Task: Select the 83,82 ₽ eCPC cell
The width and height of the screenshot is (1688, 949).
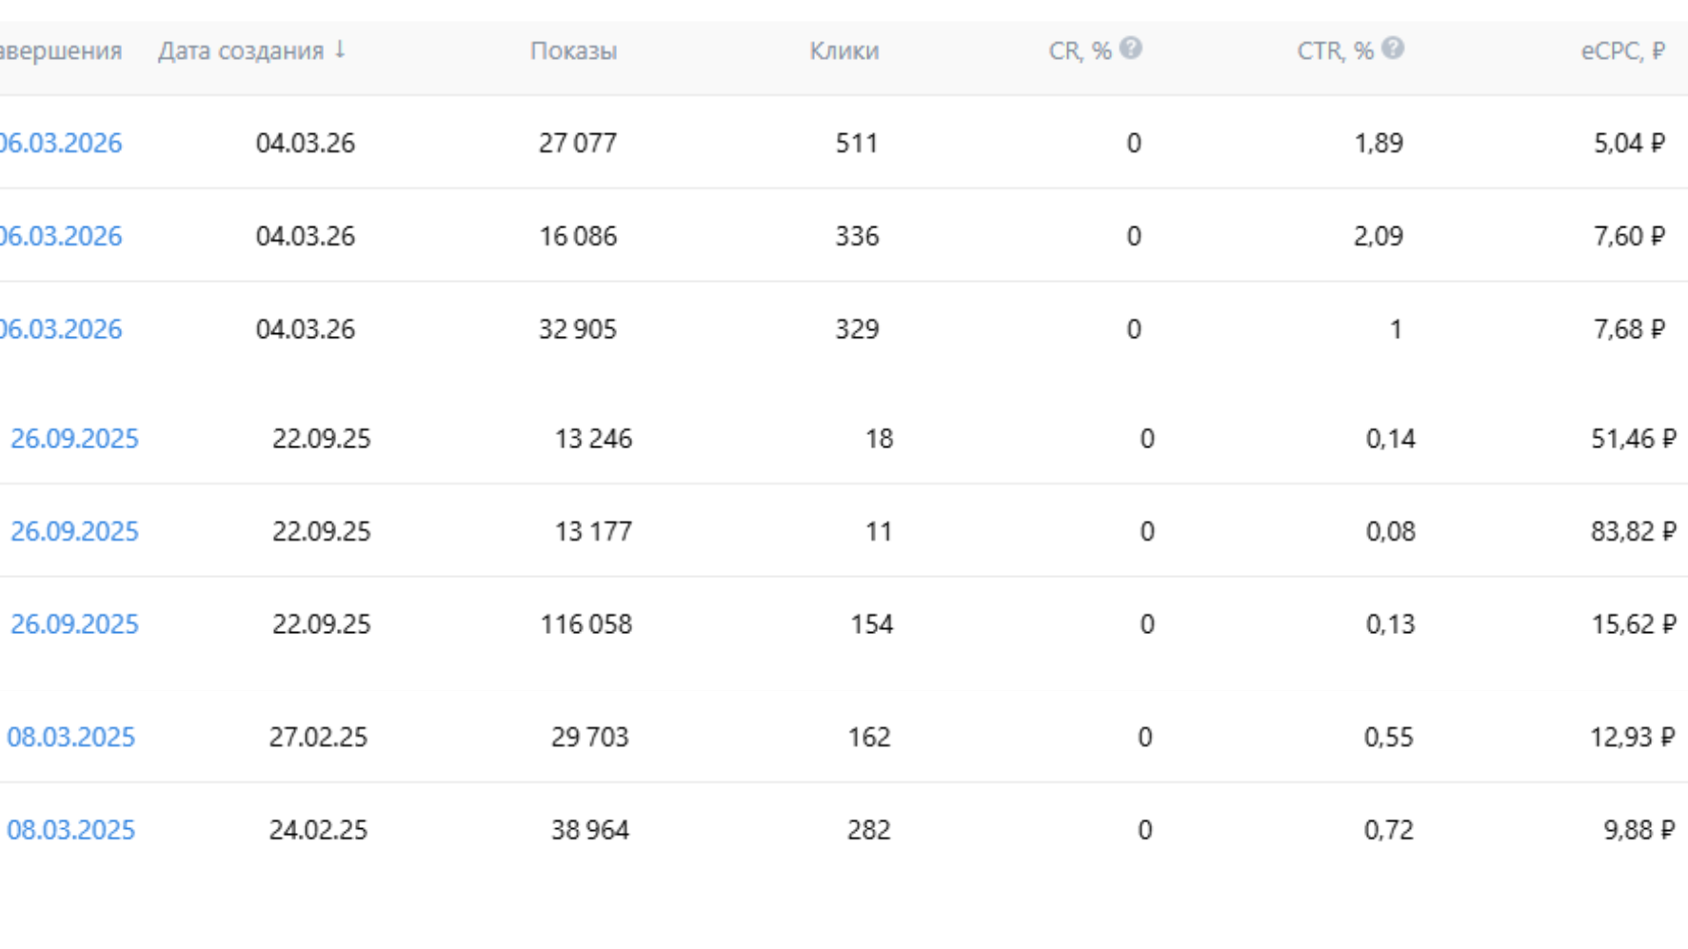Action: pos(1632,531)
